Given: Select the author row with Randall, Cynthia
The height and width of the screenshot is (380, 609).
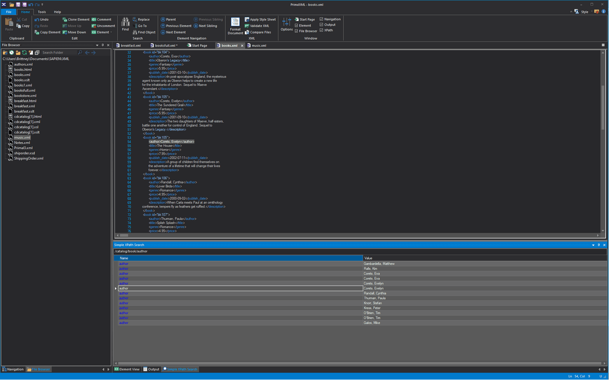Looking at the screenshot, I should tap(360, 293).
